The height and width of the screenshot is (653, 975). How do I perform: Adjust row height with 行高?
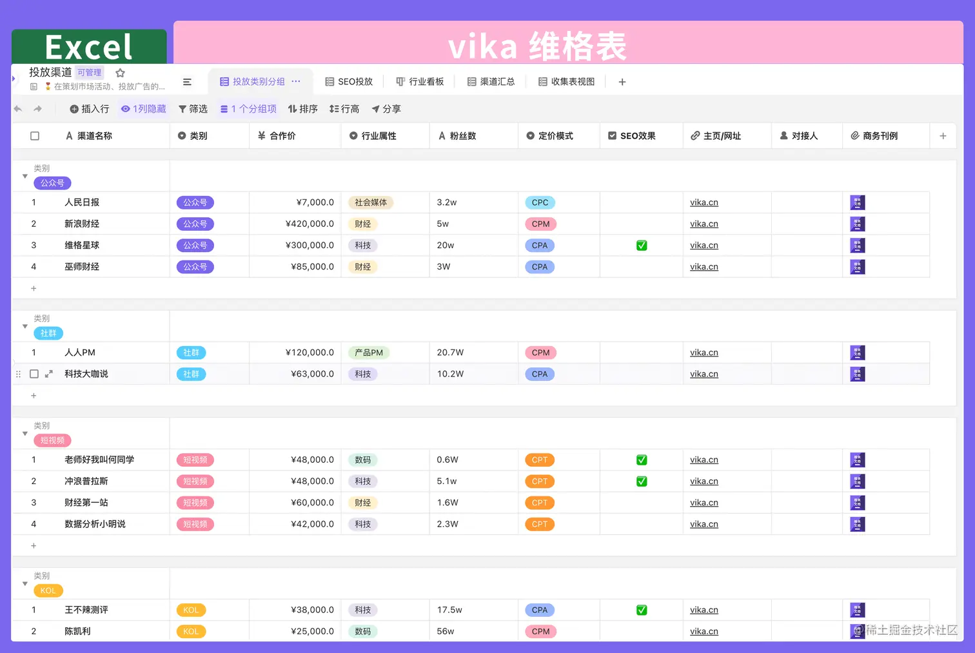click(344, 109)
